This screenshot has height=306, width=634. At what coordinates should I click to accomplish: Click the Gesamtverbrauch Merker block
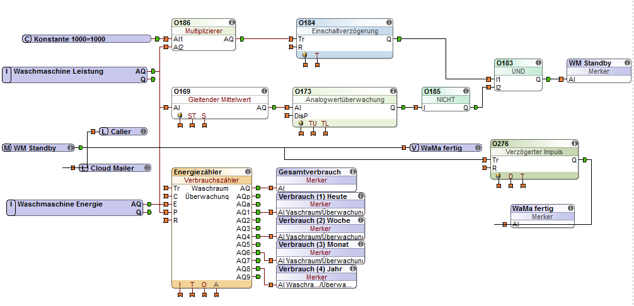(x=316, y=180)
